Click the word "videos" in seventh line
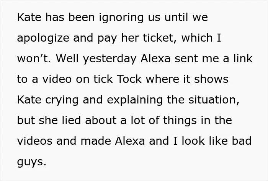Image resolution: width=268 pixels, height=181 pixels. (x=35, y=141)
